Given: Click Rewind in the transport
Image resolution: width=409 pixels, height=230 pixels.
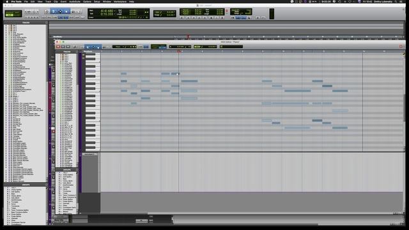Looking at the screenshot, I should click(194, 18).
